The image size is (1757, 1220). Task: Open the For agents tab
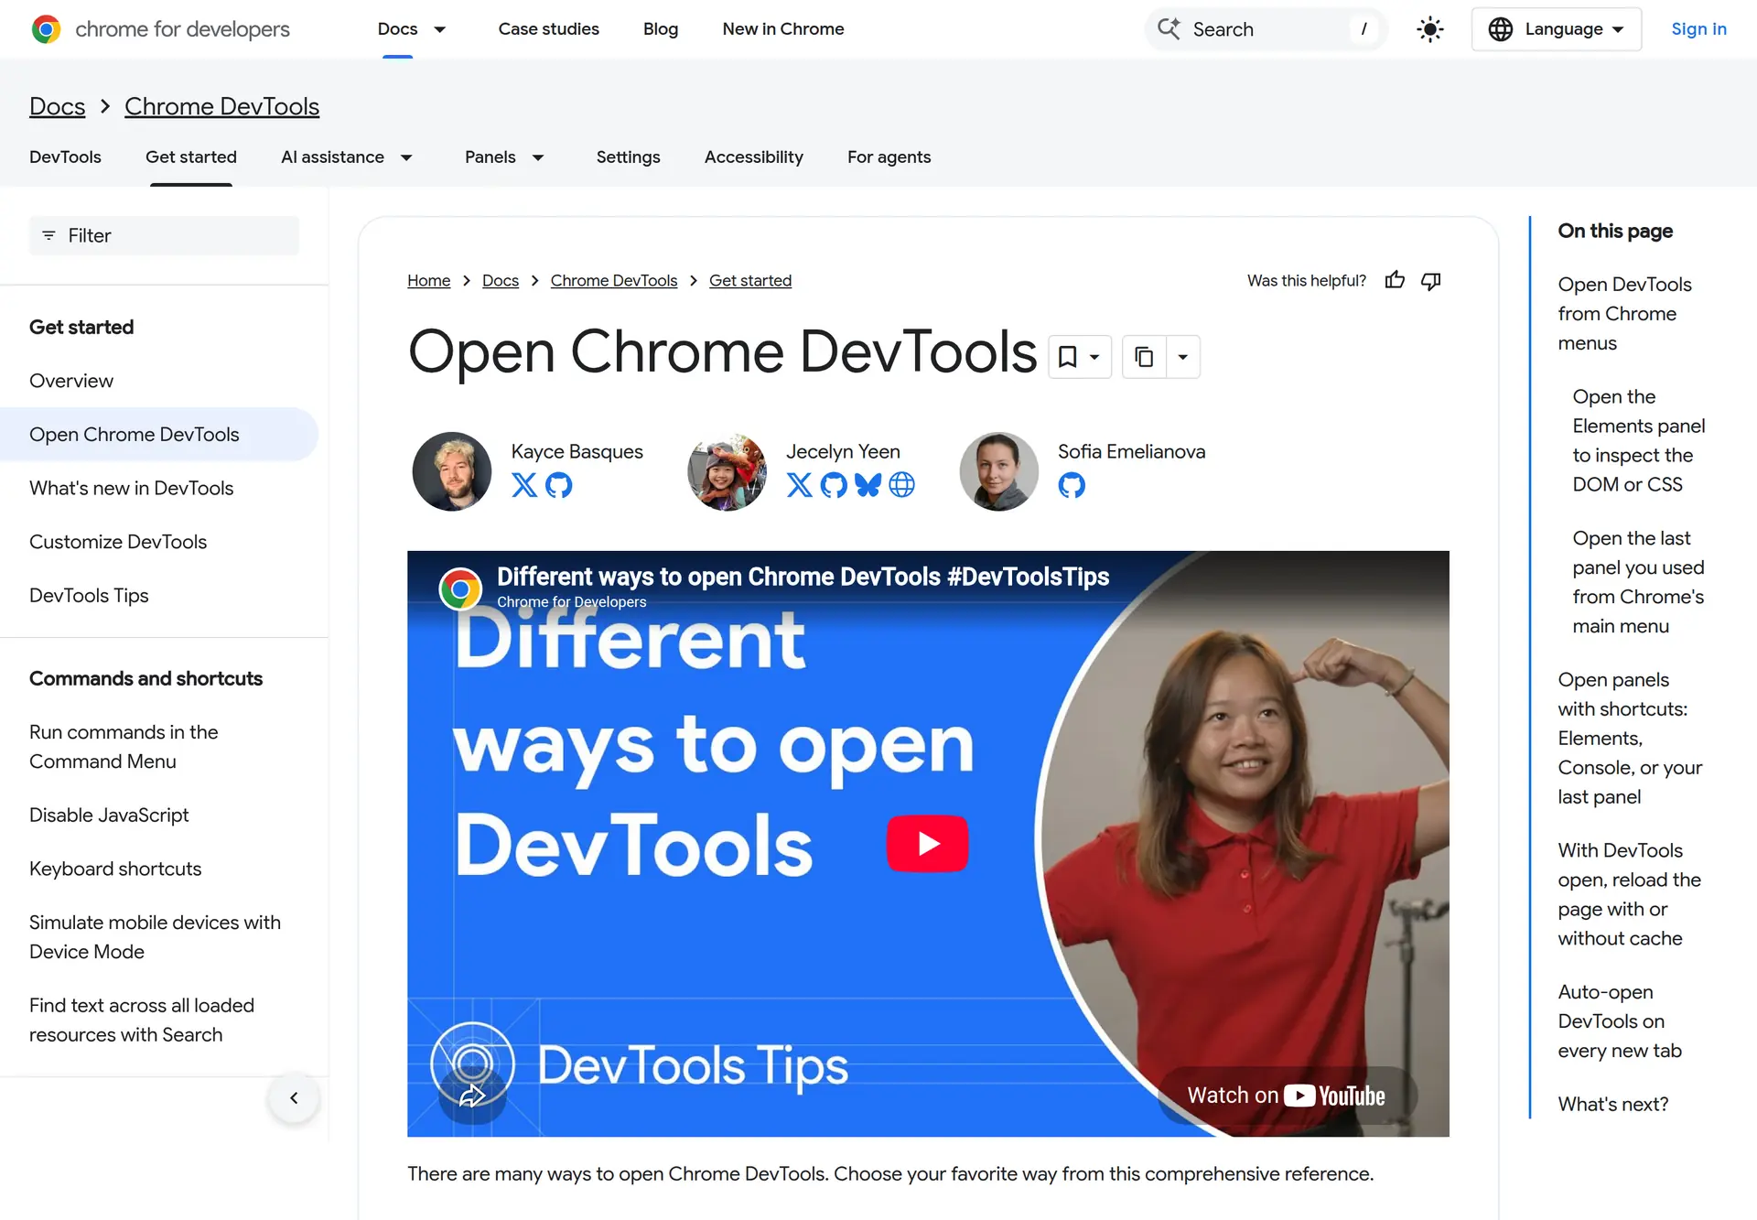point(889,157)
